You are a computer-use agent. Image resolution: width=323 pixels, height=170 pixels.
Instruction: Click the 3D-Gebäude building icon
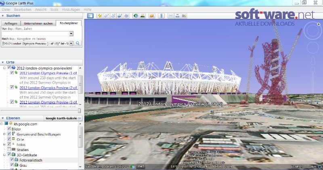click(x=13, y=154)
